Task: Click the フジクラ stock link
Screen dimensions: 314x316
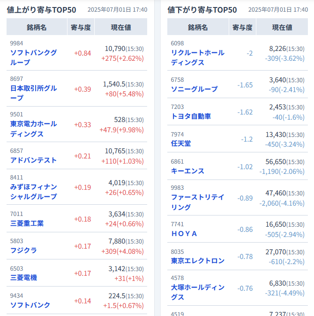Action: 23,251
